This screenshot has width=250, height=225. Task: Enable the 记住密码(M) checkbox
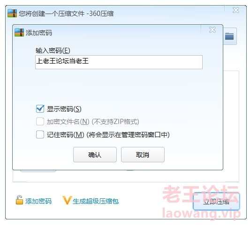tap(40, 135)
